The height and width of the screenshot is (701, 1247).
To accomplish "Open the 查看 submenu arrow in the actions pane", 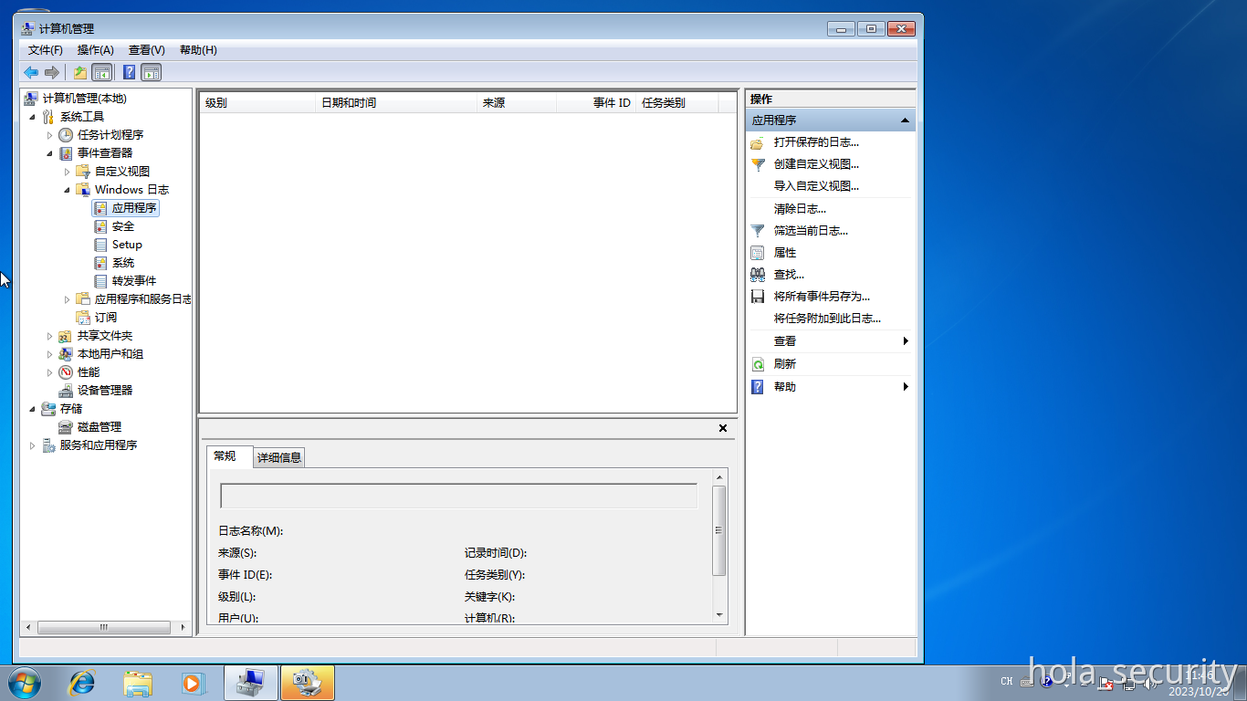I will (x=905, y=340).
